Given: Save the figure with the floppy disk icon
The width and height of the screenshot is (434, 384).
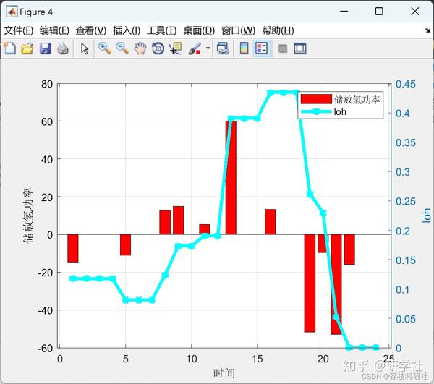Looking at the screenshot, I should pyautogui.click(x=45, y=48).
